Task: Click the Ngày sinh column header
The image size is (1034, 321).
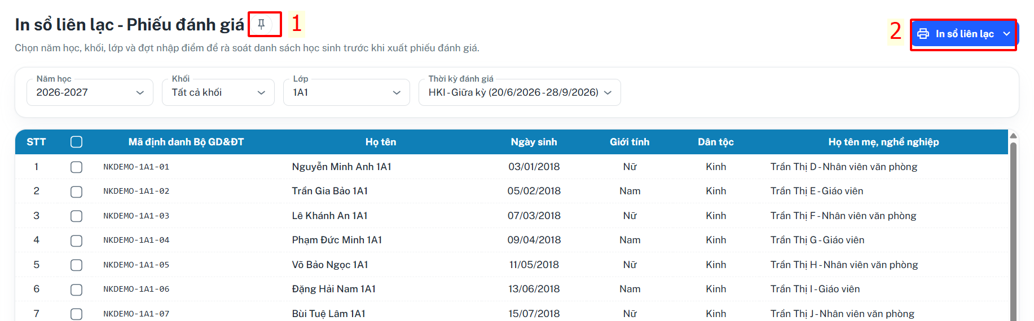Action: tap(534, 142)
